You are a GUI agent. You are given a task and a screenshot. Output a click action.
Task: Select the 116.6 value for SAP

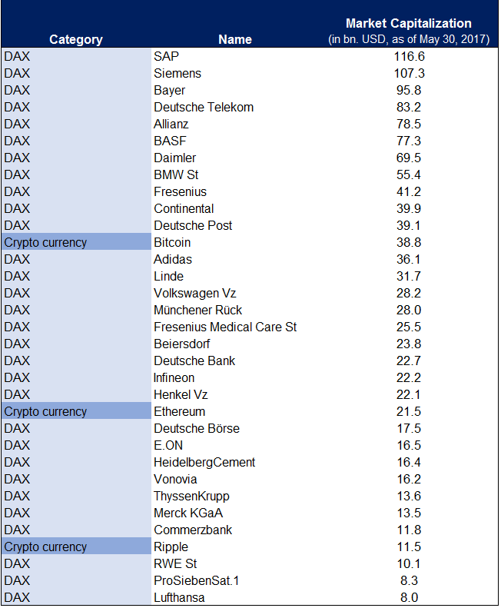[409, 57]
